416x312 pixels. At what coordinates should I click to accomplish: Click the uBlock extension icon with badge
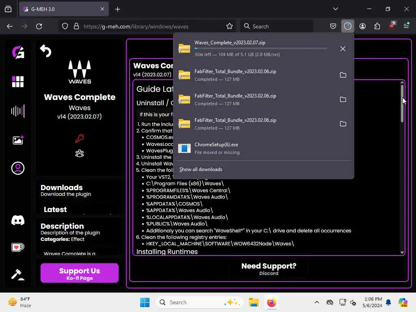tap(392, 26)
